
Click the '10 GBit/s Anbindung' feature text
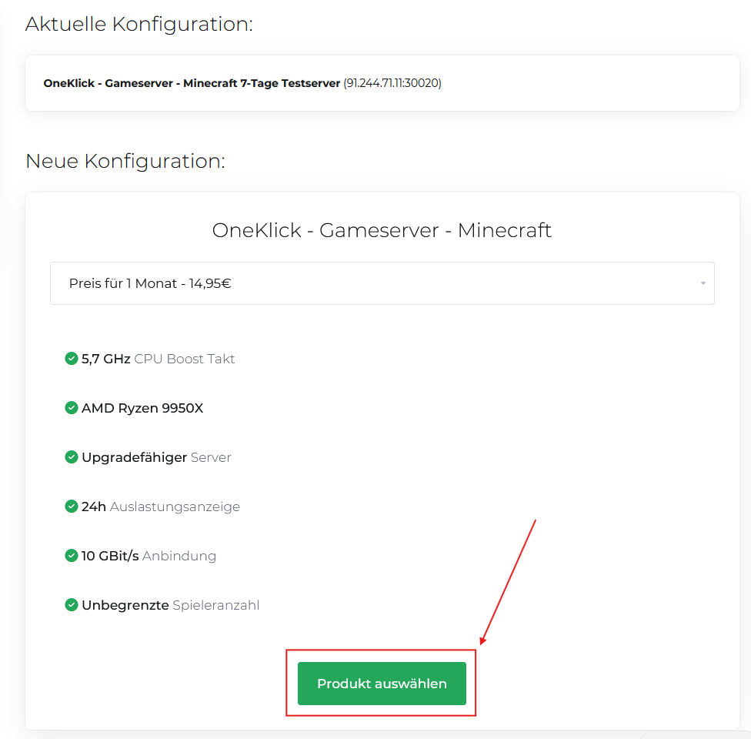pyautogui.click(x=149, y=556)
